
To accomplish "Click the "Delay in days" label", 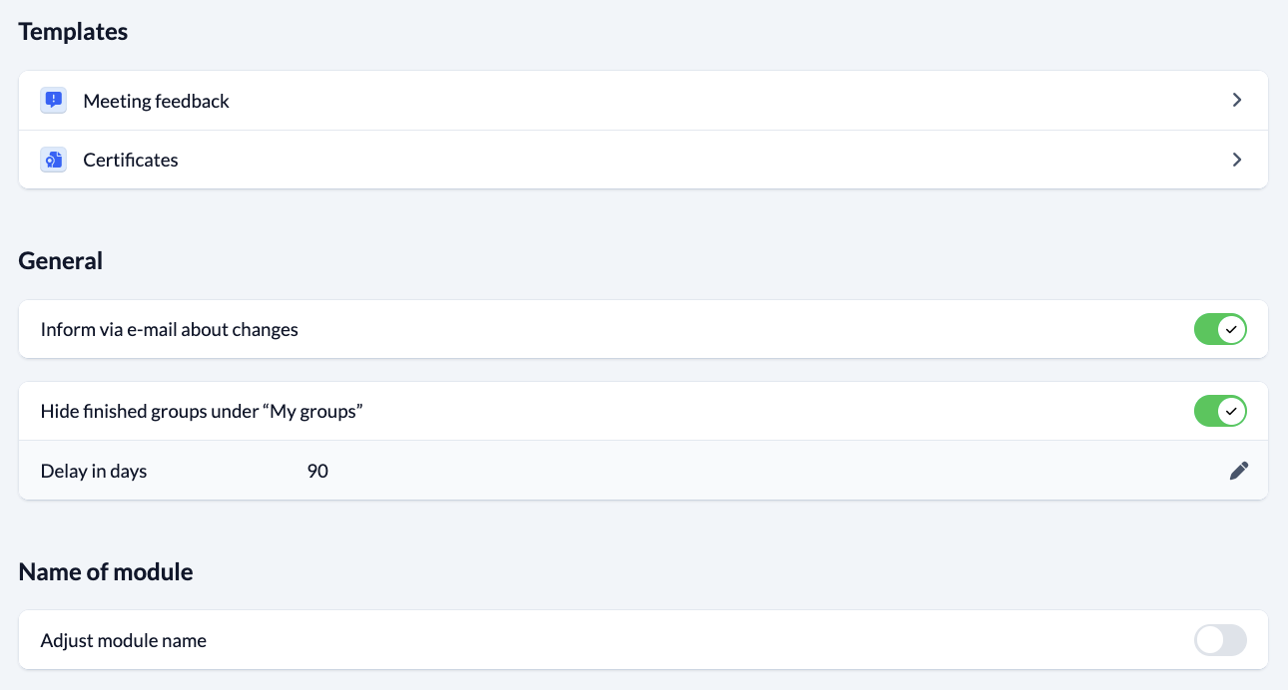I will click(94, 471).
